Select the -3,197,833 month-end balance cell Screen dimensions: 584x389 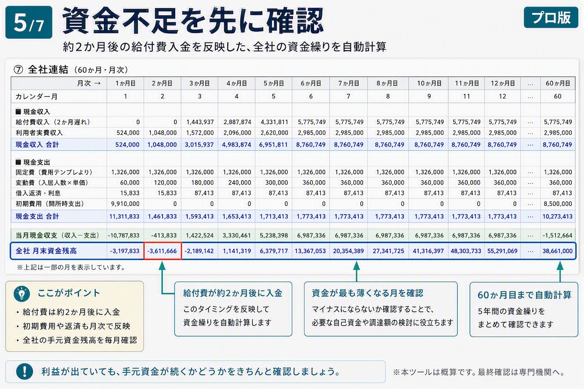coord(125,251)
